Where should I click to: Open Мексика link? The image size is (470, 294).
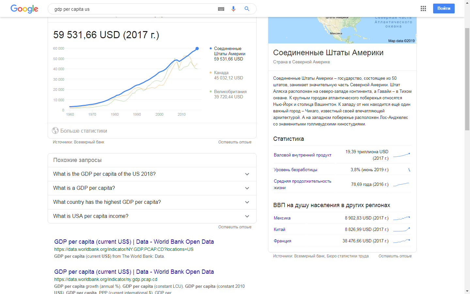[x=282, y=218]
